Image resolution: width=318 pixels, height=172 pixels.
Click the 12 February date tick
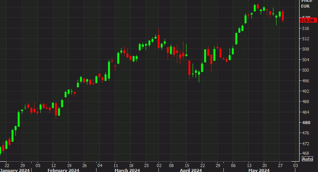[x=53, y=165]
